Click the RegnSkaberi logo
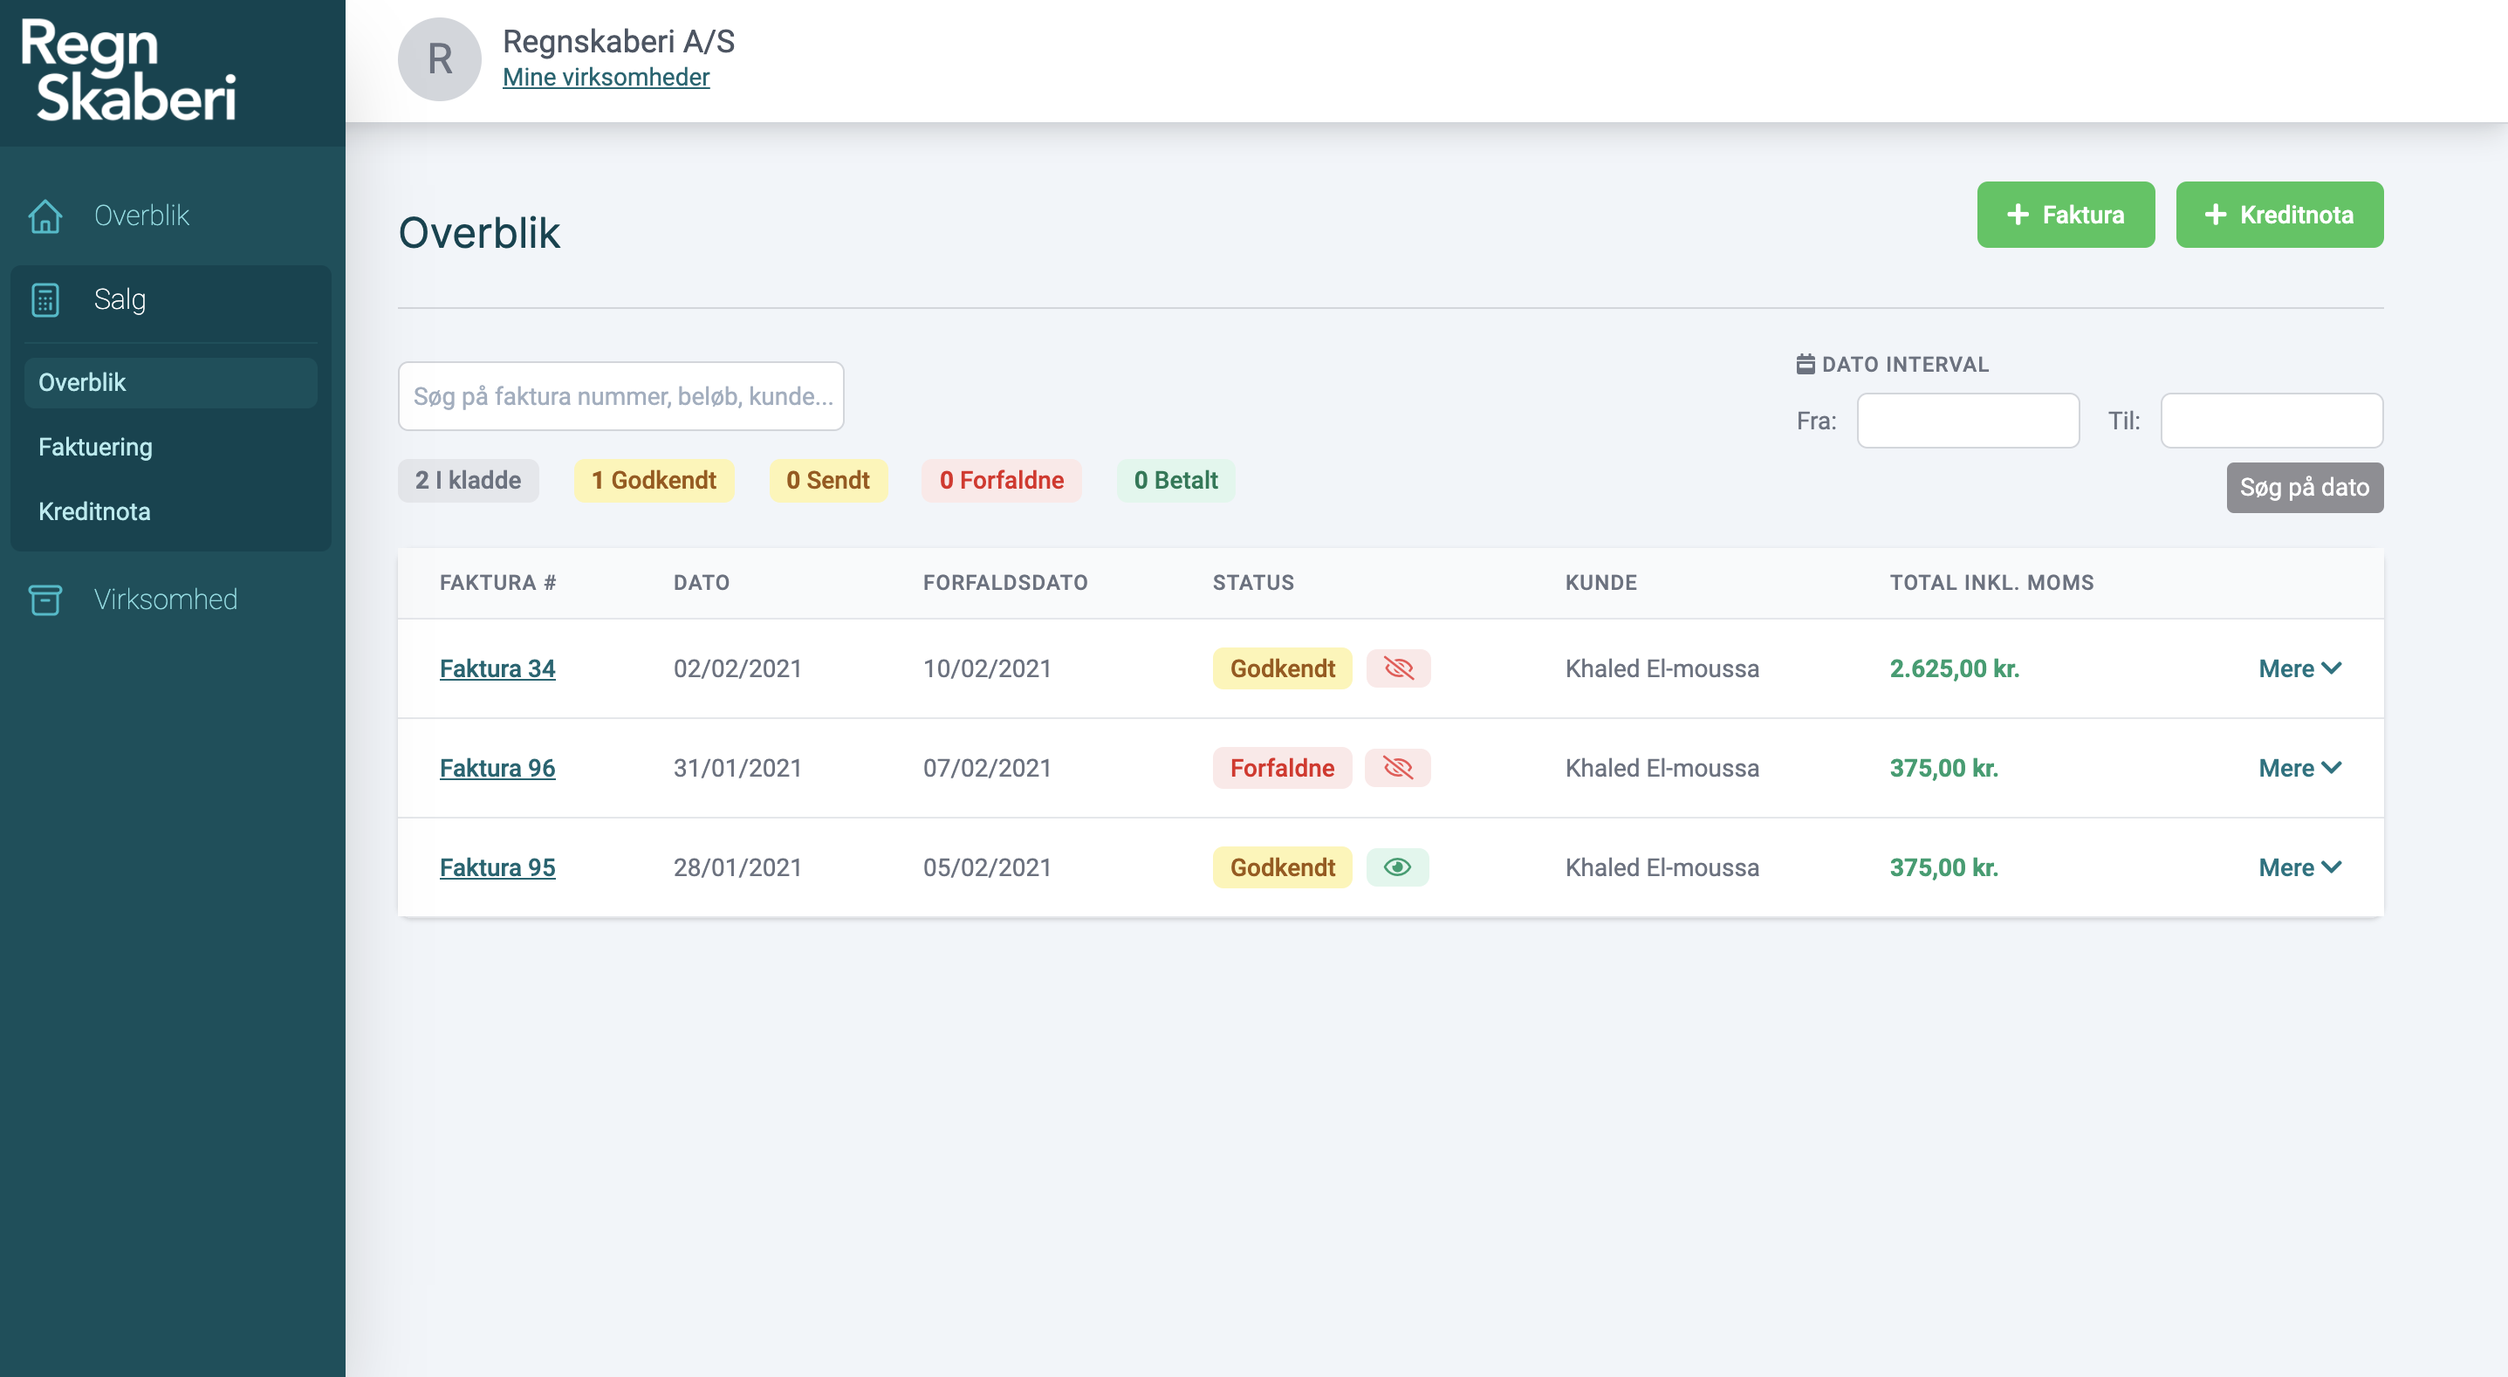The width and height of the screenshot is (2508, 1377). click(x=128, y=71)
